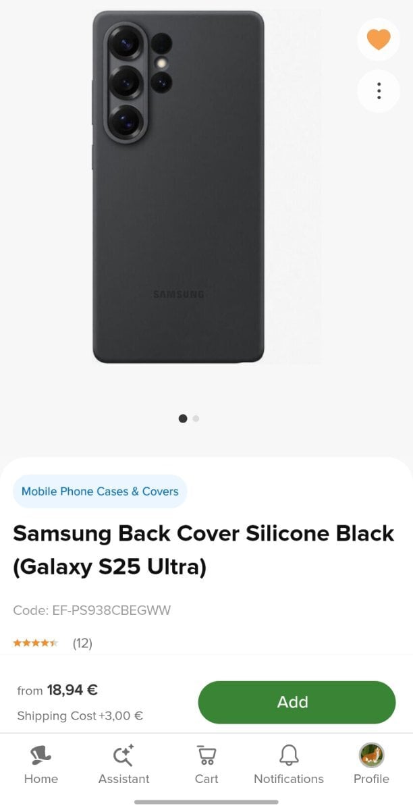Tap the review count (12)

(82, 643)
